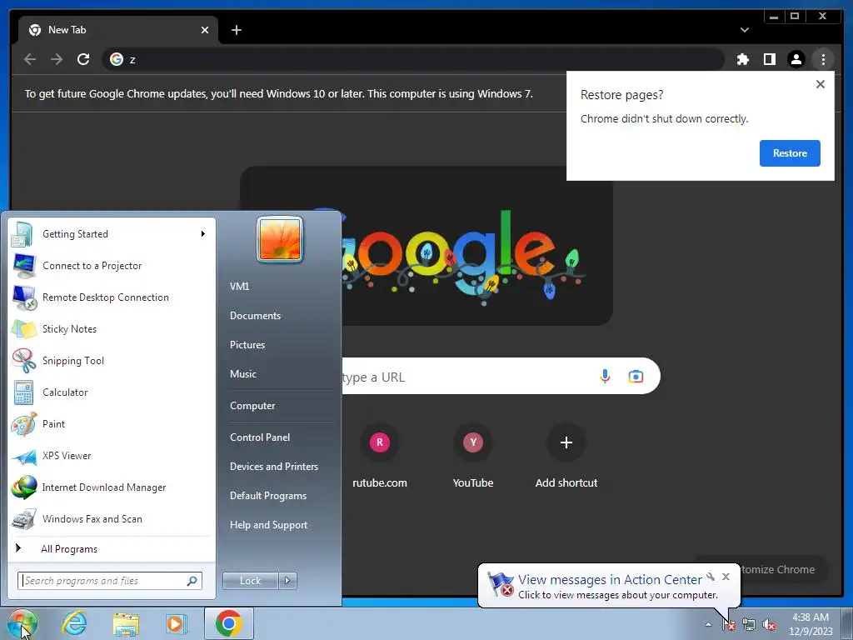853x640 pixels.
Task: Open Documents from the Start menu
Action: click(x=255, y=316)
